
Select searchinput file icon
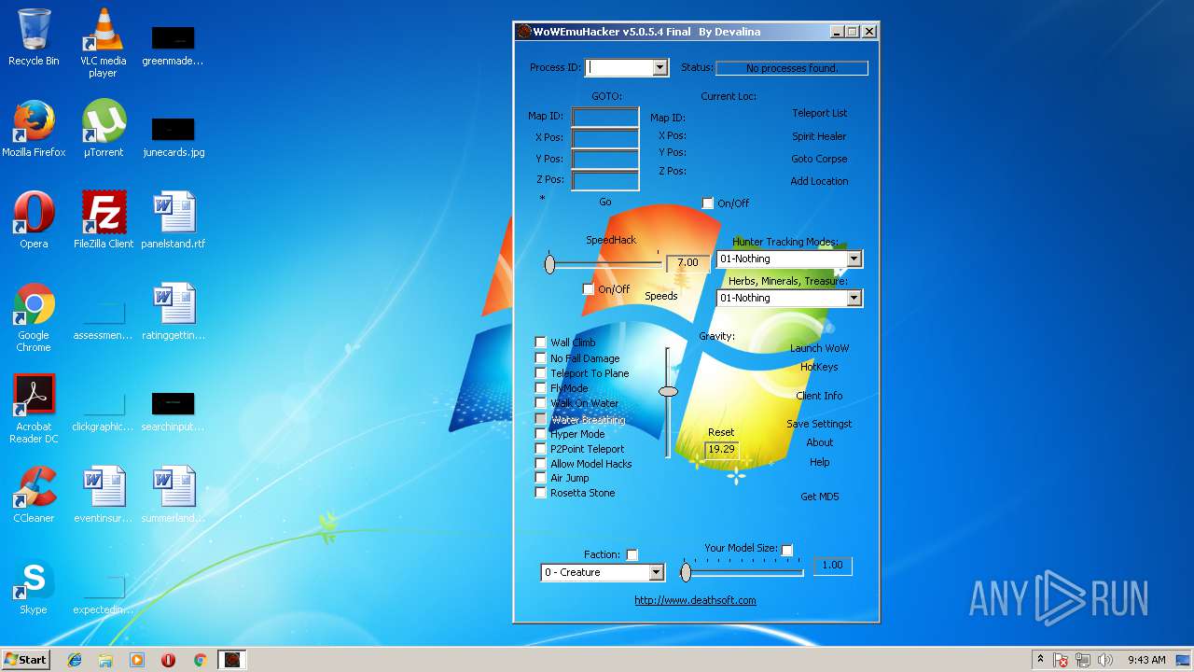pos(173,413)
